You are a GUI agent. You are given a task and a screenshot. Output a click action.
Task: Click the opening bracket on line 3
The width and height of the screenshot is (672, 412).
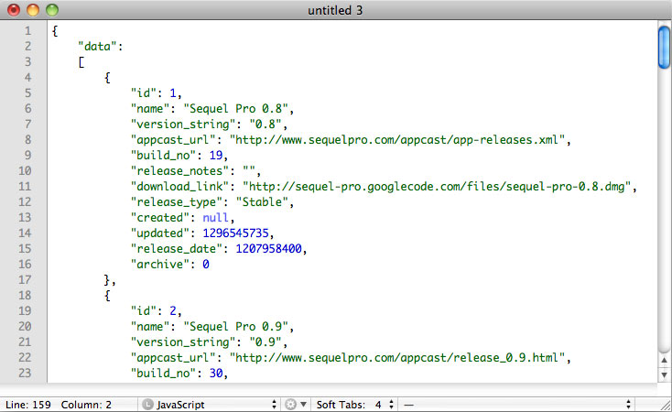(x=81, y=62)
